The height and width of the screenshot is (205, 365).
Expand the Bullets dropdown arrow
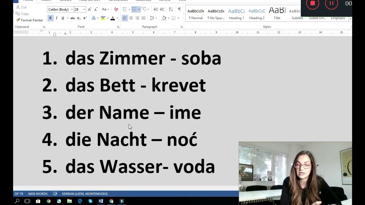point(129,9)
